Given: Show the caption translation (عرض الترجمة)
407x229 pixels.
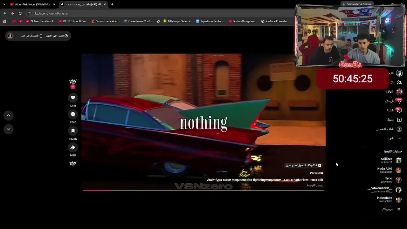Looking at the screenshot, I should pyautogui.click(x=315, y=185).
